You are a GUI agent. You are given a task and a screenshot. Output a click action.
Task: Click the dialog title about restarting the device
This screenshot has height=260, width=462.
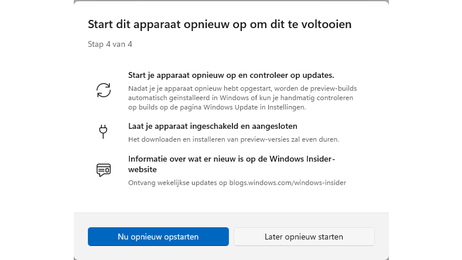220,25
